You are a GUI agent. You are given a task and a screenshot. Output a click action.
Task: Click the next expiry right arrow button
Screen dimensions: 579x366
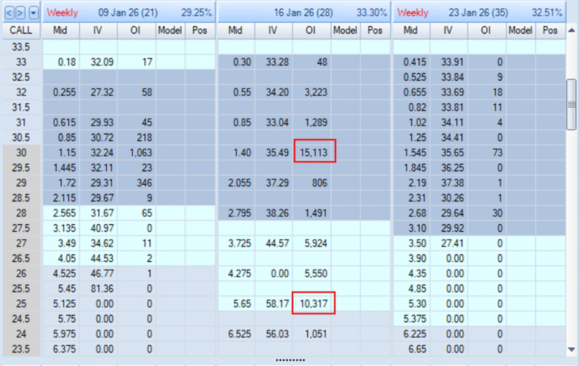(x=20, y=13)
